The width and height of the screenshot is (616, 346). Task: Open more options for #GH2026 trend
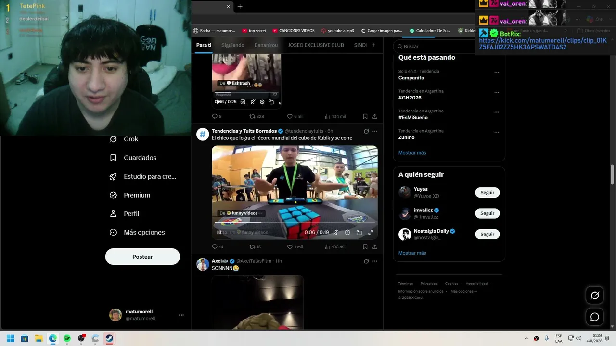tap(497, 92)
